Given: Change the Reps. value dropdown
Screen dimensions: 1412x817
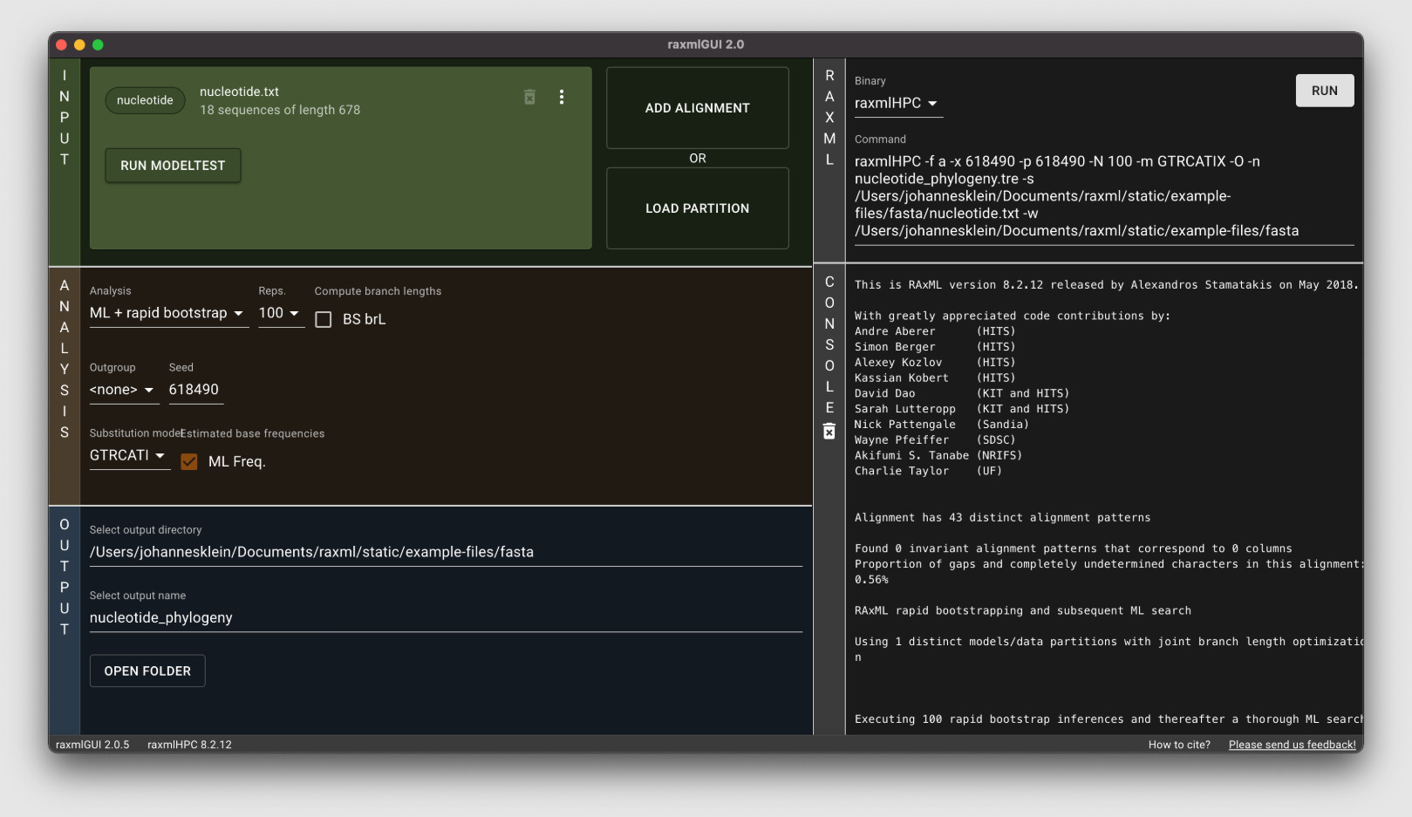Looking at the screenshot, I should 281,313.
